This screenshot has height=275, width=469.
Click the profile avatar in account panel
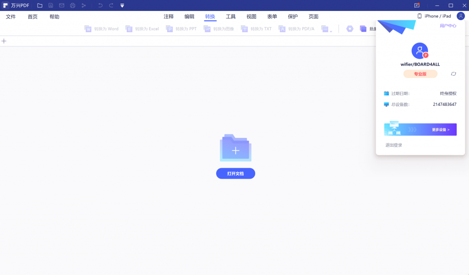coord(420,50)
